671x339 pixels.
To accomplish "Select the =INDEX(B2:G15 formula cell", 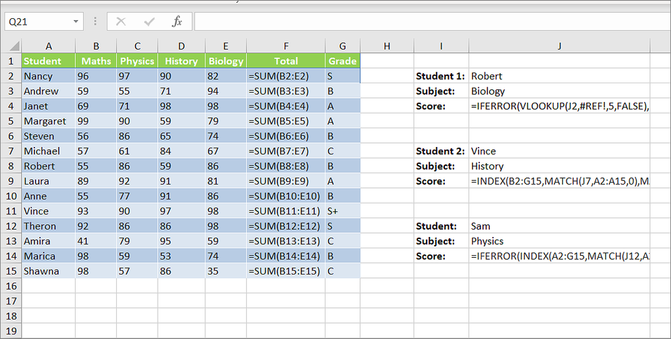I will (x=560, y=181).
